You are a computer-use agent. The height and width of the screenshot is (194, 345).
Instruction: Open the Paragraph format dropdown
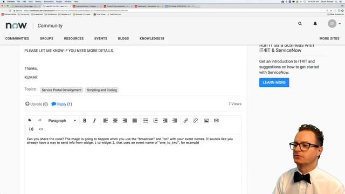tap(62, 121)
